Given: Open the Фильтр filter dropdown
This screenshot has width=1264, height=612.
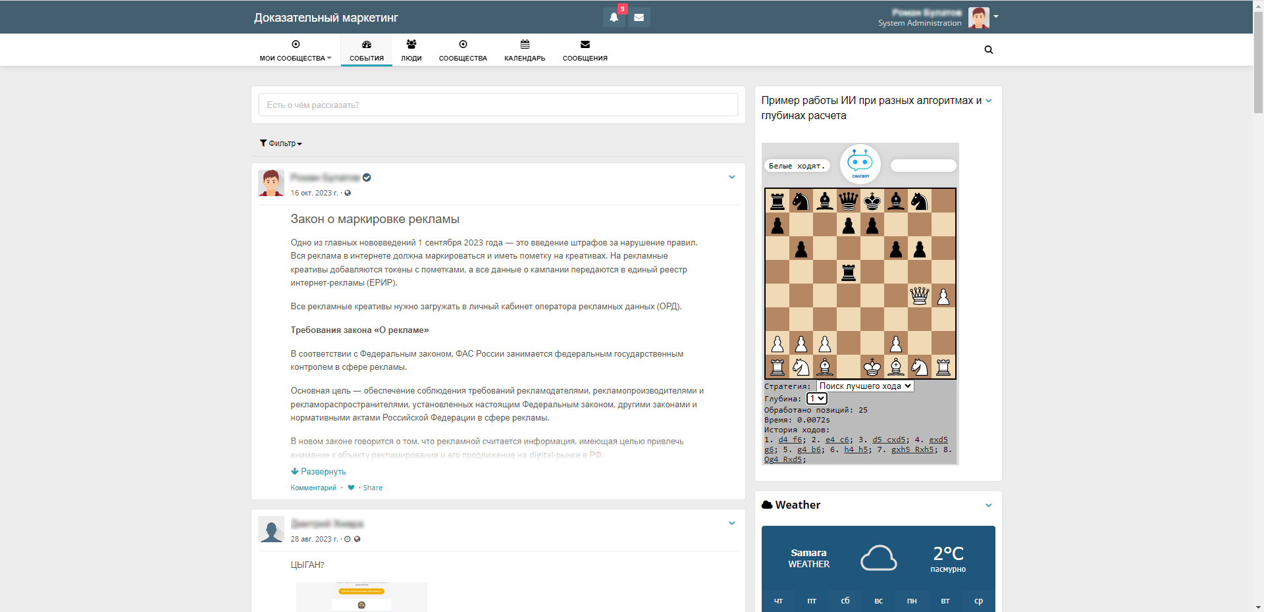Looking at the screenshot, I should 281,143.
